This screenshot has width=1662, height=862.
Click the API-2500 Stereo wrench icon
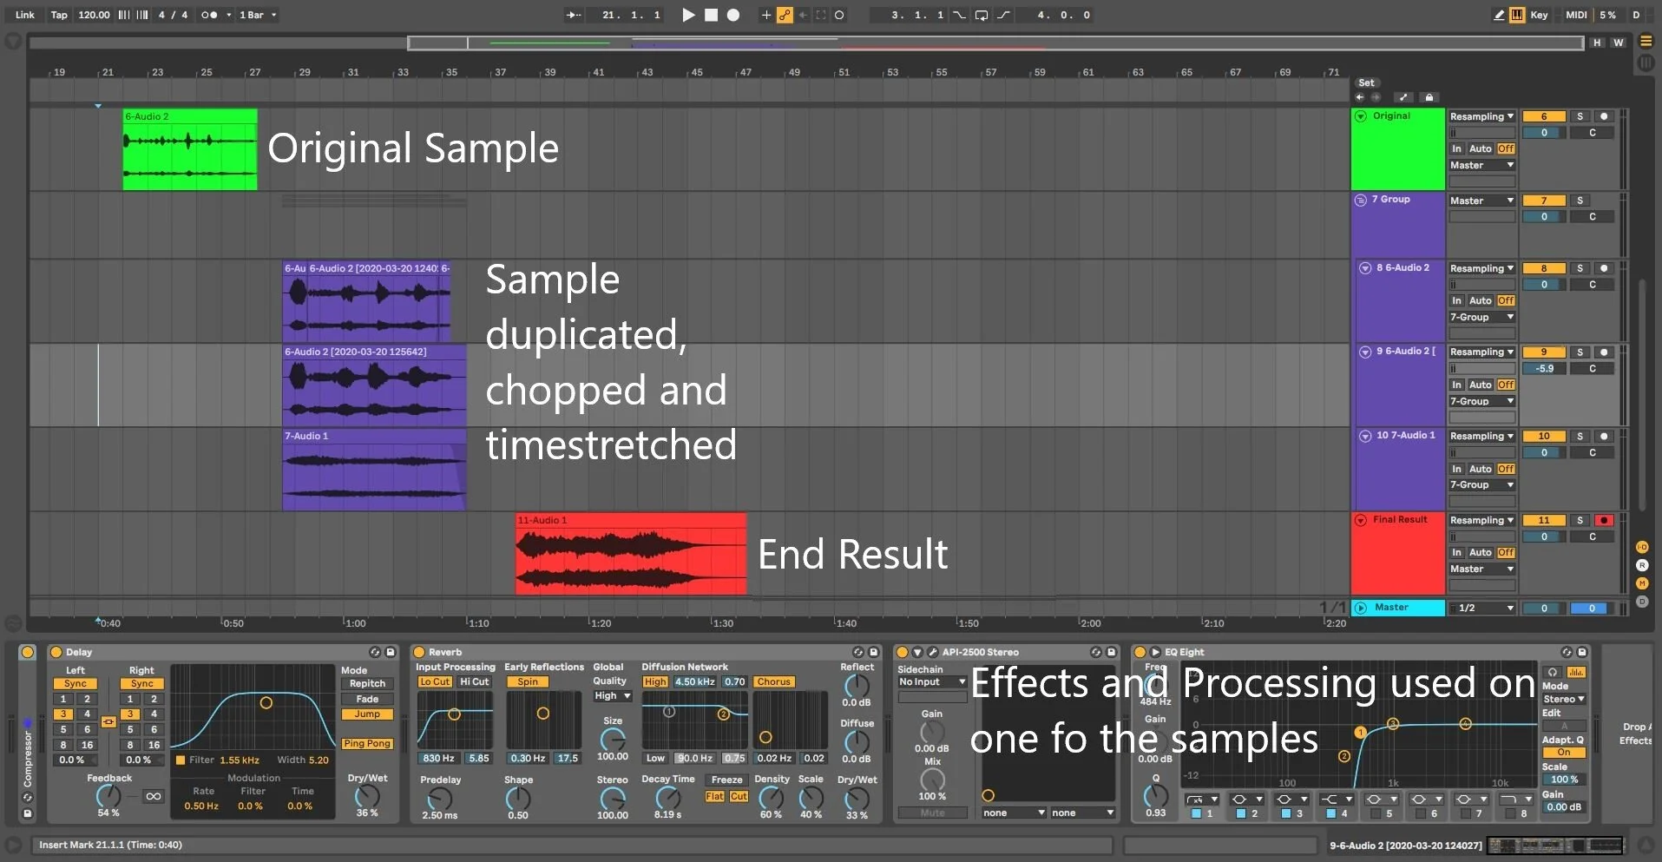[x=933, y=652]
